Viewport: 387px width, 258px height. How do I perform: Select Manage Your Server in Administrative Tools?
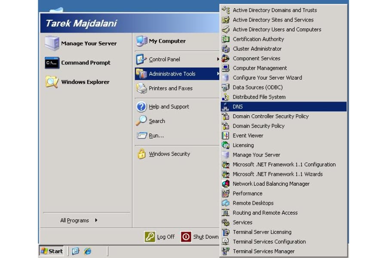tap(284, 155)
